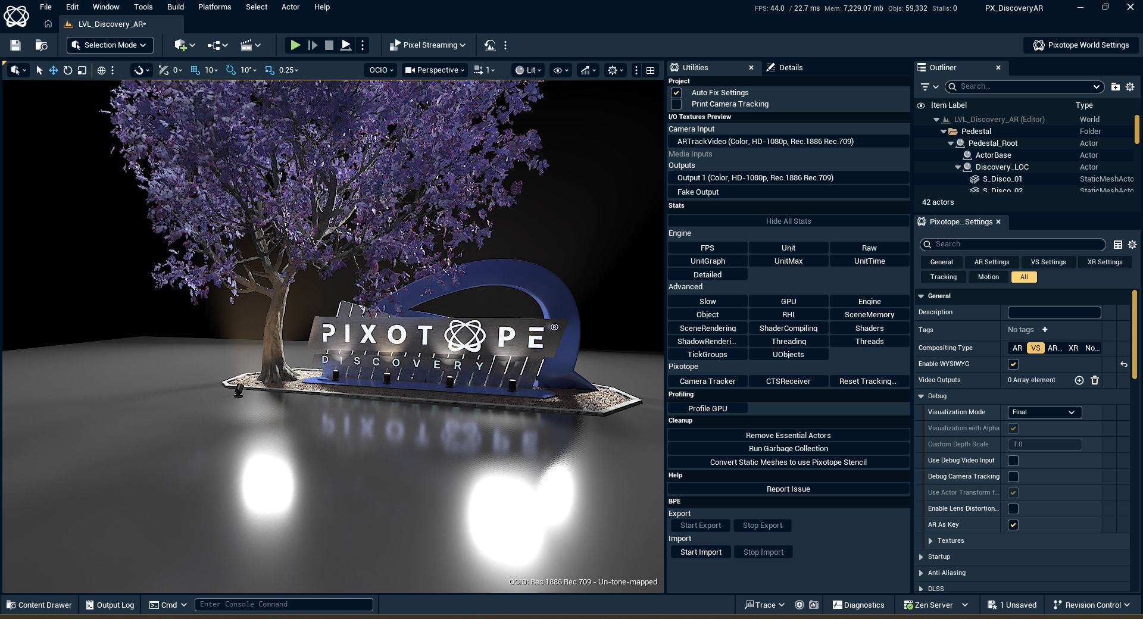Open the Content Drawer
Screen dimensions: 1143x619
[x=39, y=605]
